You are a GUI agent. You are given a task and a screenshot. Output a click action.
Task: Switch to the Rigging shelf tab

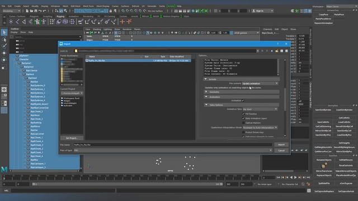pyautogui.click(x=60, y=16)
